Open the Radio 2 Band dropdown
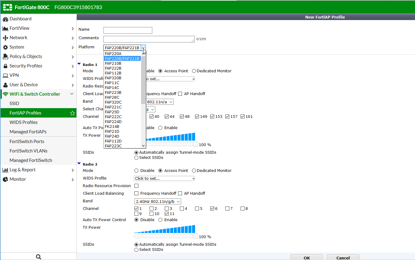 point(157,201)
